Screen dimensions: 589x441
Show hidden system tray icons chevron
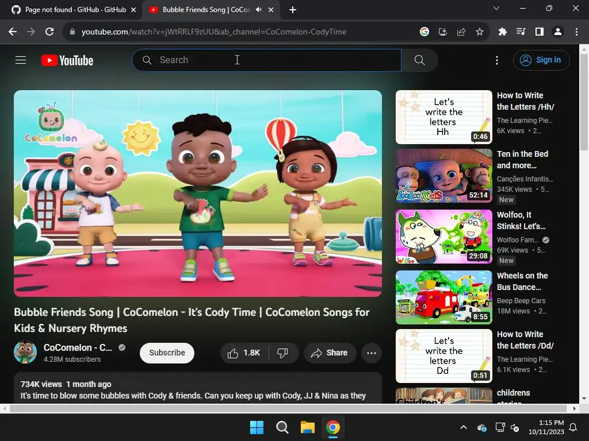pyautogui.click(x=464, y=427)
